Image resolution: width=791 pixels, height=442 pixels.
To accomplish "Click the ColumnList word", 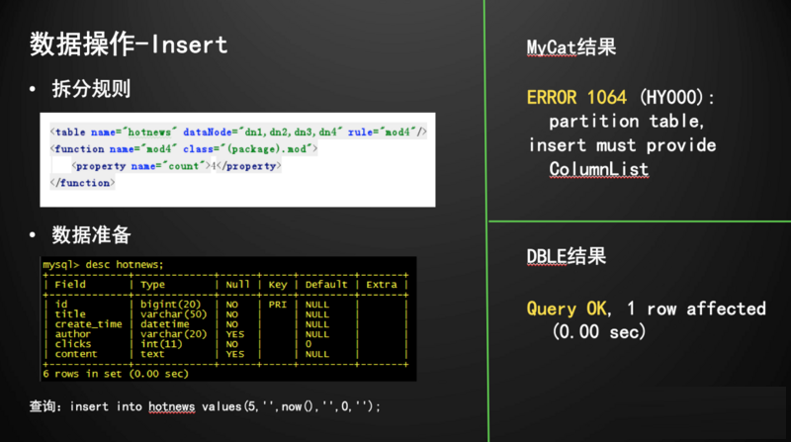I will coord(599,169).
